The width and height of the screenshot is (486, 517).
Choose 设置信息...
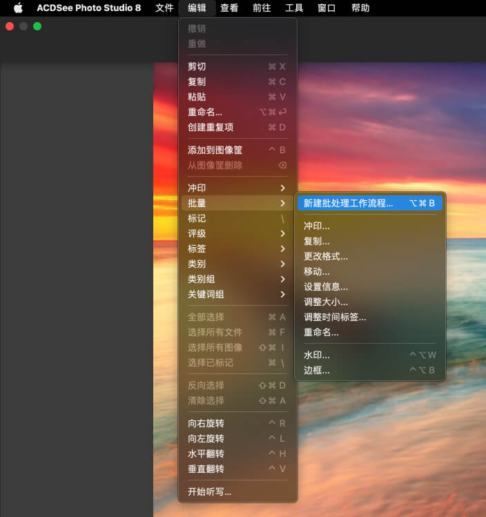click(369, 286)
